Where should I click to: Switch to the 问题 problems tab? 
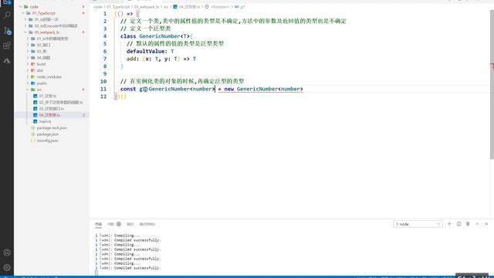click(110, 224)
